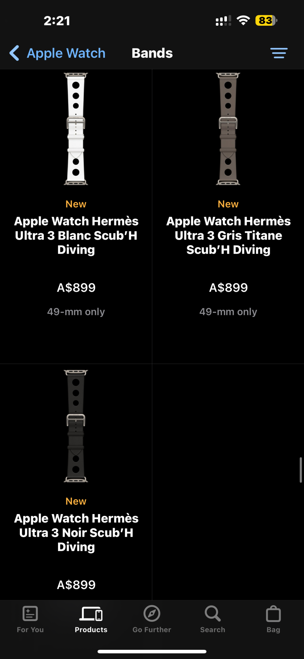304x659 pixels.
Task: Tap the Wi-Fi status icon
Action: 243,20
